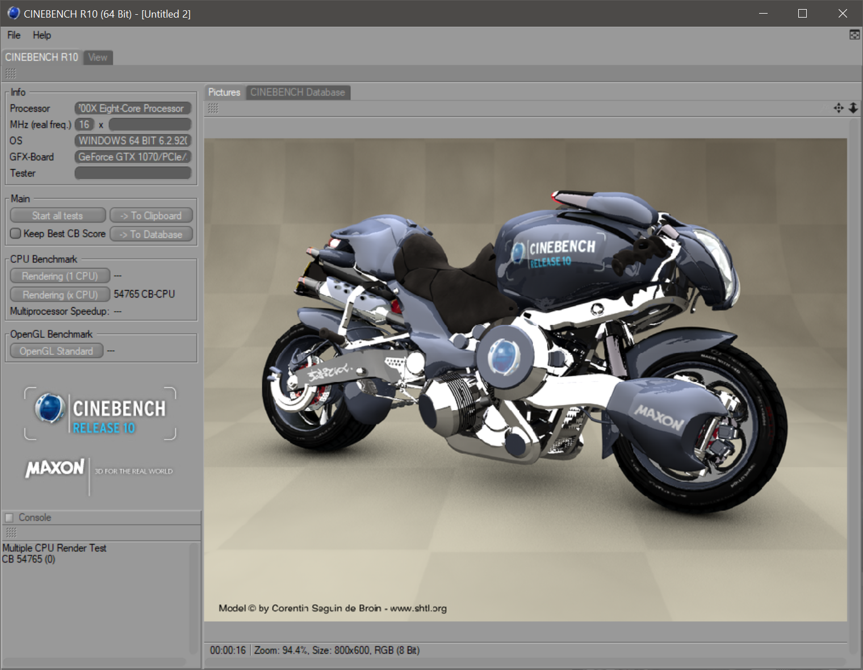Click the Processor name field
Screen dimensions: 863x670
(x=133, y=108)
